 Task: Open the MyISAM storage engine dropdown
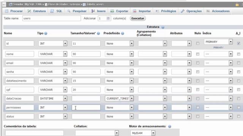pos(143,133)
